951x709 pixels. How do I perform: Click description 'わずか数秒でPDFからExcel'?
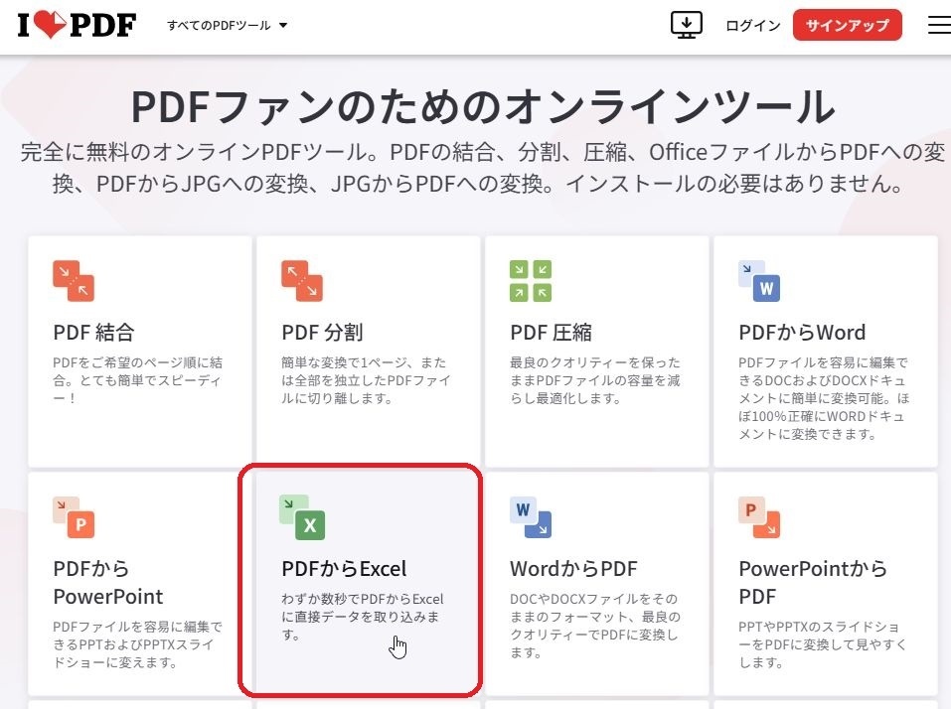363,617
